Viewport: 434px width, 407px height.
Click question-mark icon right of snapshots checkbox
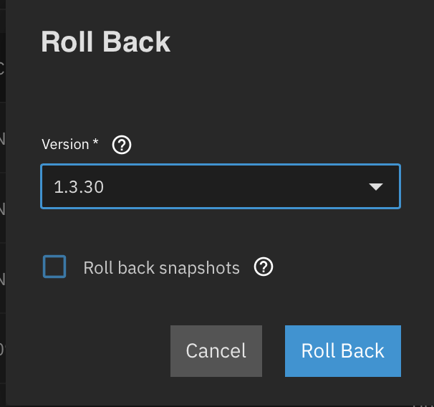(264, 267)
